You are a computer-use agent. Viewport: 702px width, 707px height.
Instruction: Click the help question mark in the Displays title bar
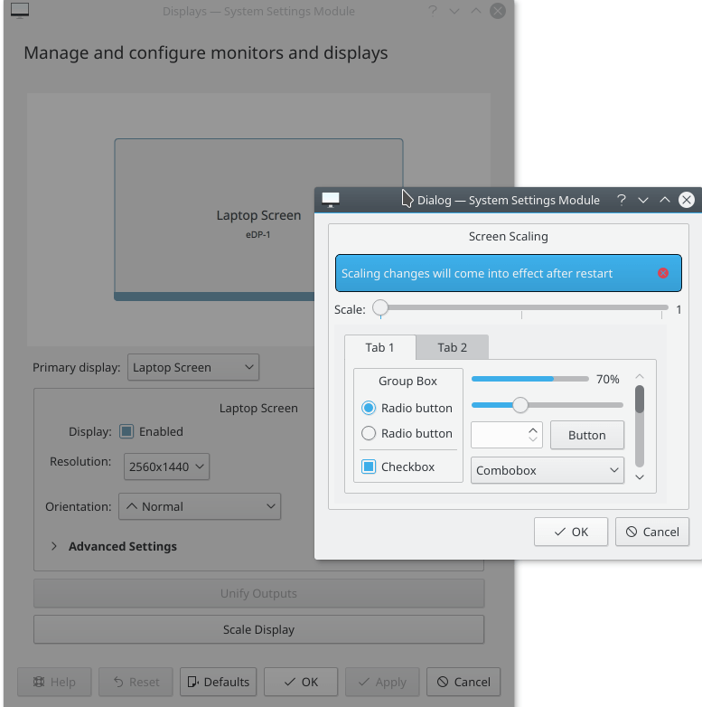pyautogui.click(x=433, y=11)
